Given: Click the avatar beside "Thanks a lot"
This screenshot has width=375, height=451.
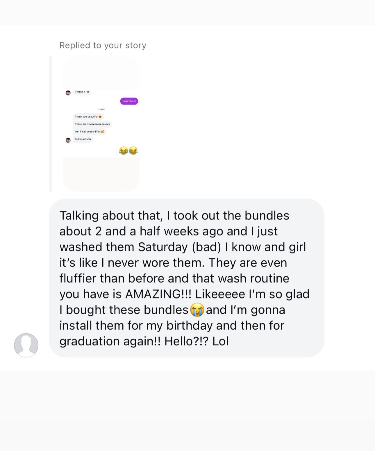Looking at the screenshot, I should 68,93.
